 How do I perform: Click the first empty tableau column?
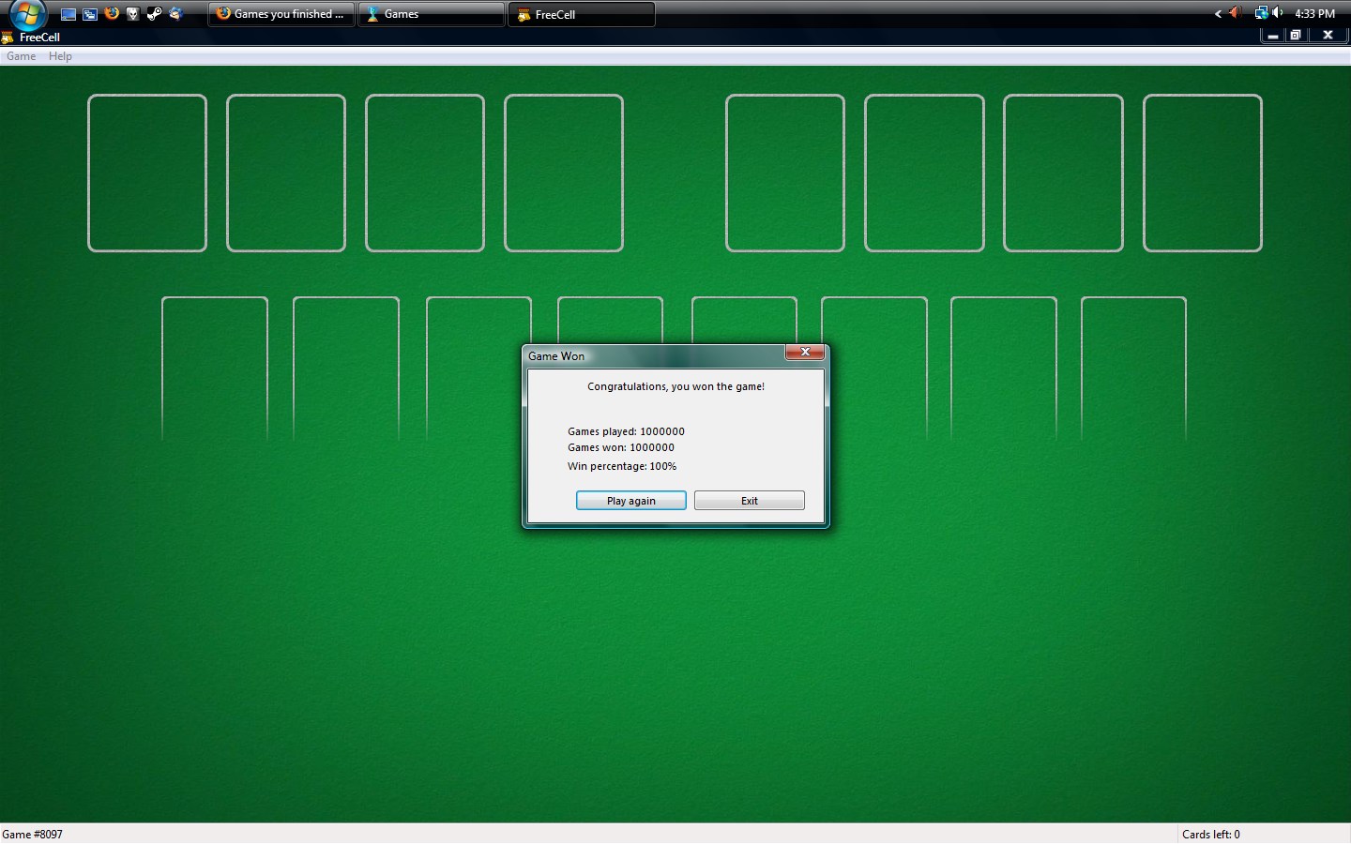coord(215,369)
